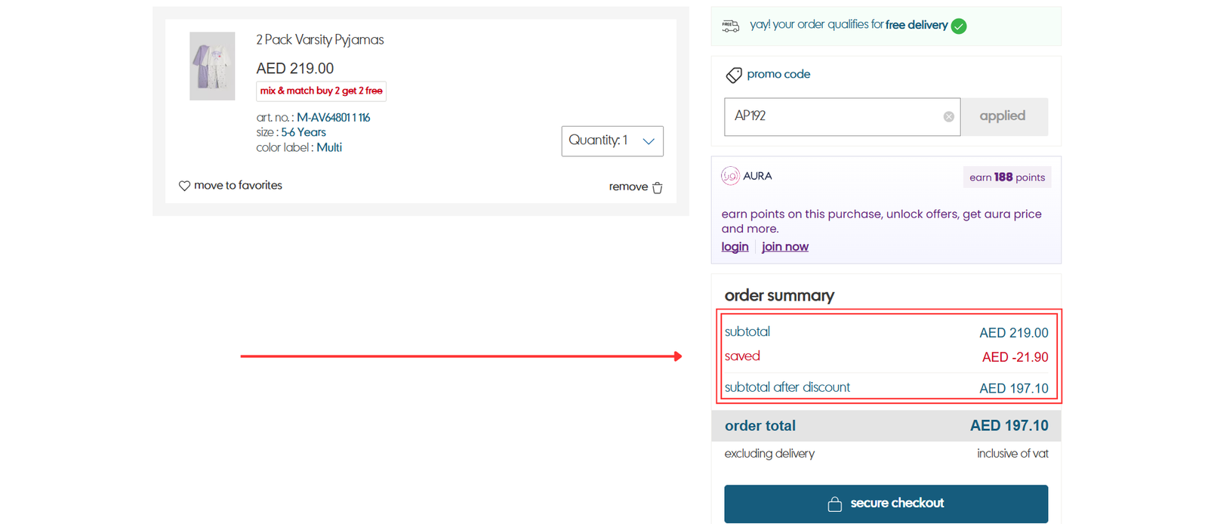Click the AURA logo icon
Image resolution: width=1208 pixels, height=524 pixels.
click(730, 176)
